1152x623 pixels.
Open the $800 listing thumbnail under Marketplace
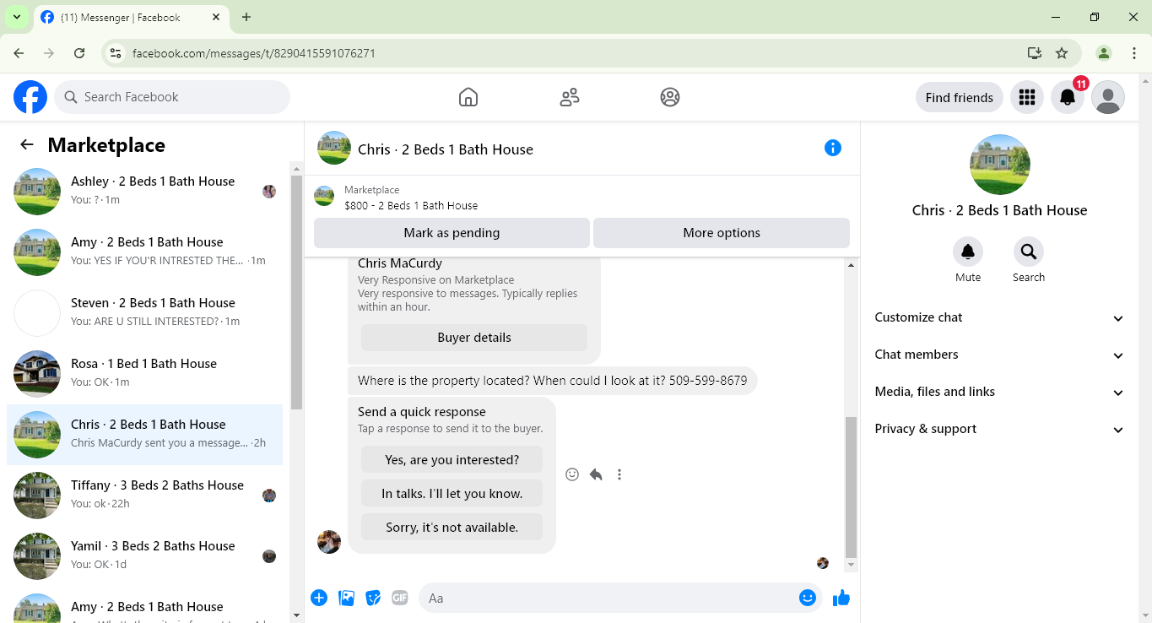tap(324, 197)
